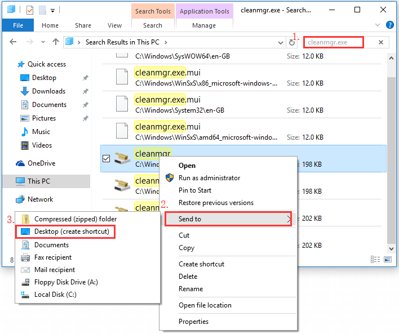This screenshot has height=334, width=399.
Task: Click the cleanmgr application icon sized 198 KB below selection
Action: pos(122,186)
